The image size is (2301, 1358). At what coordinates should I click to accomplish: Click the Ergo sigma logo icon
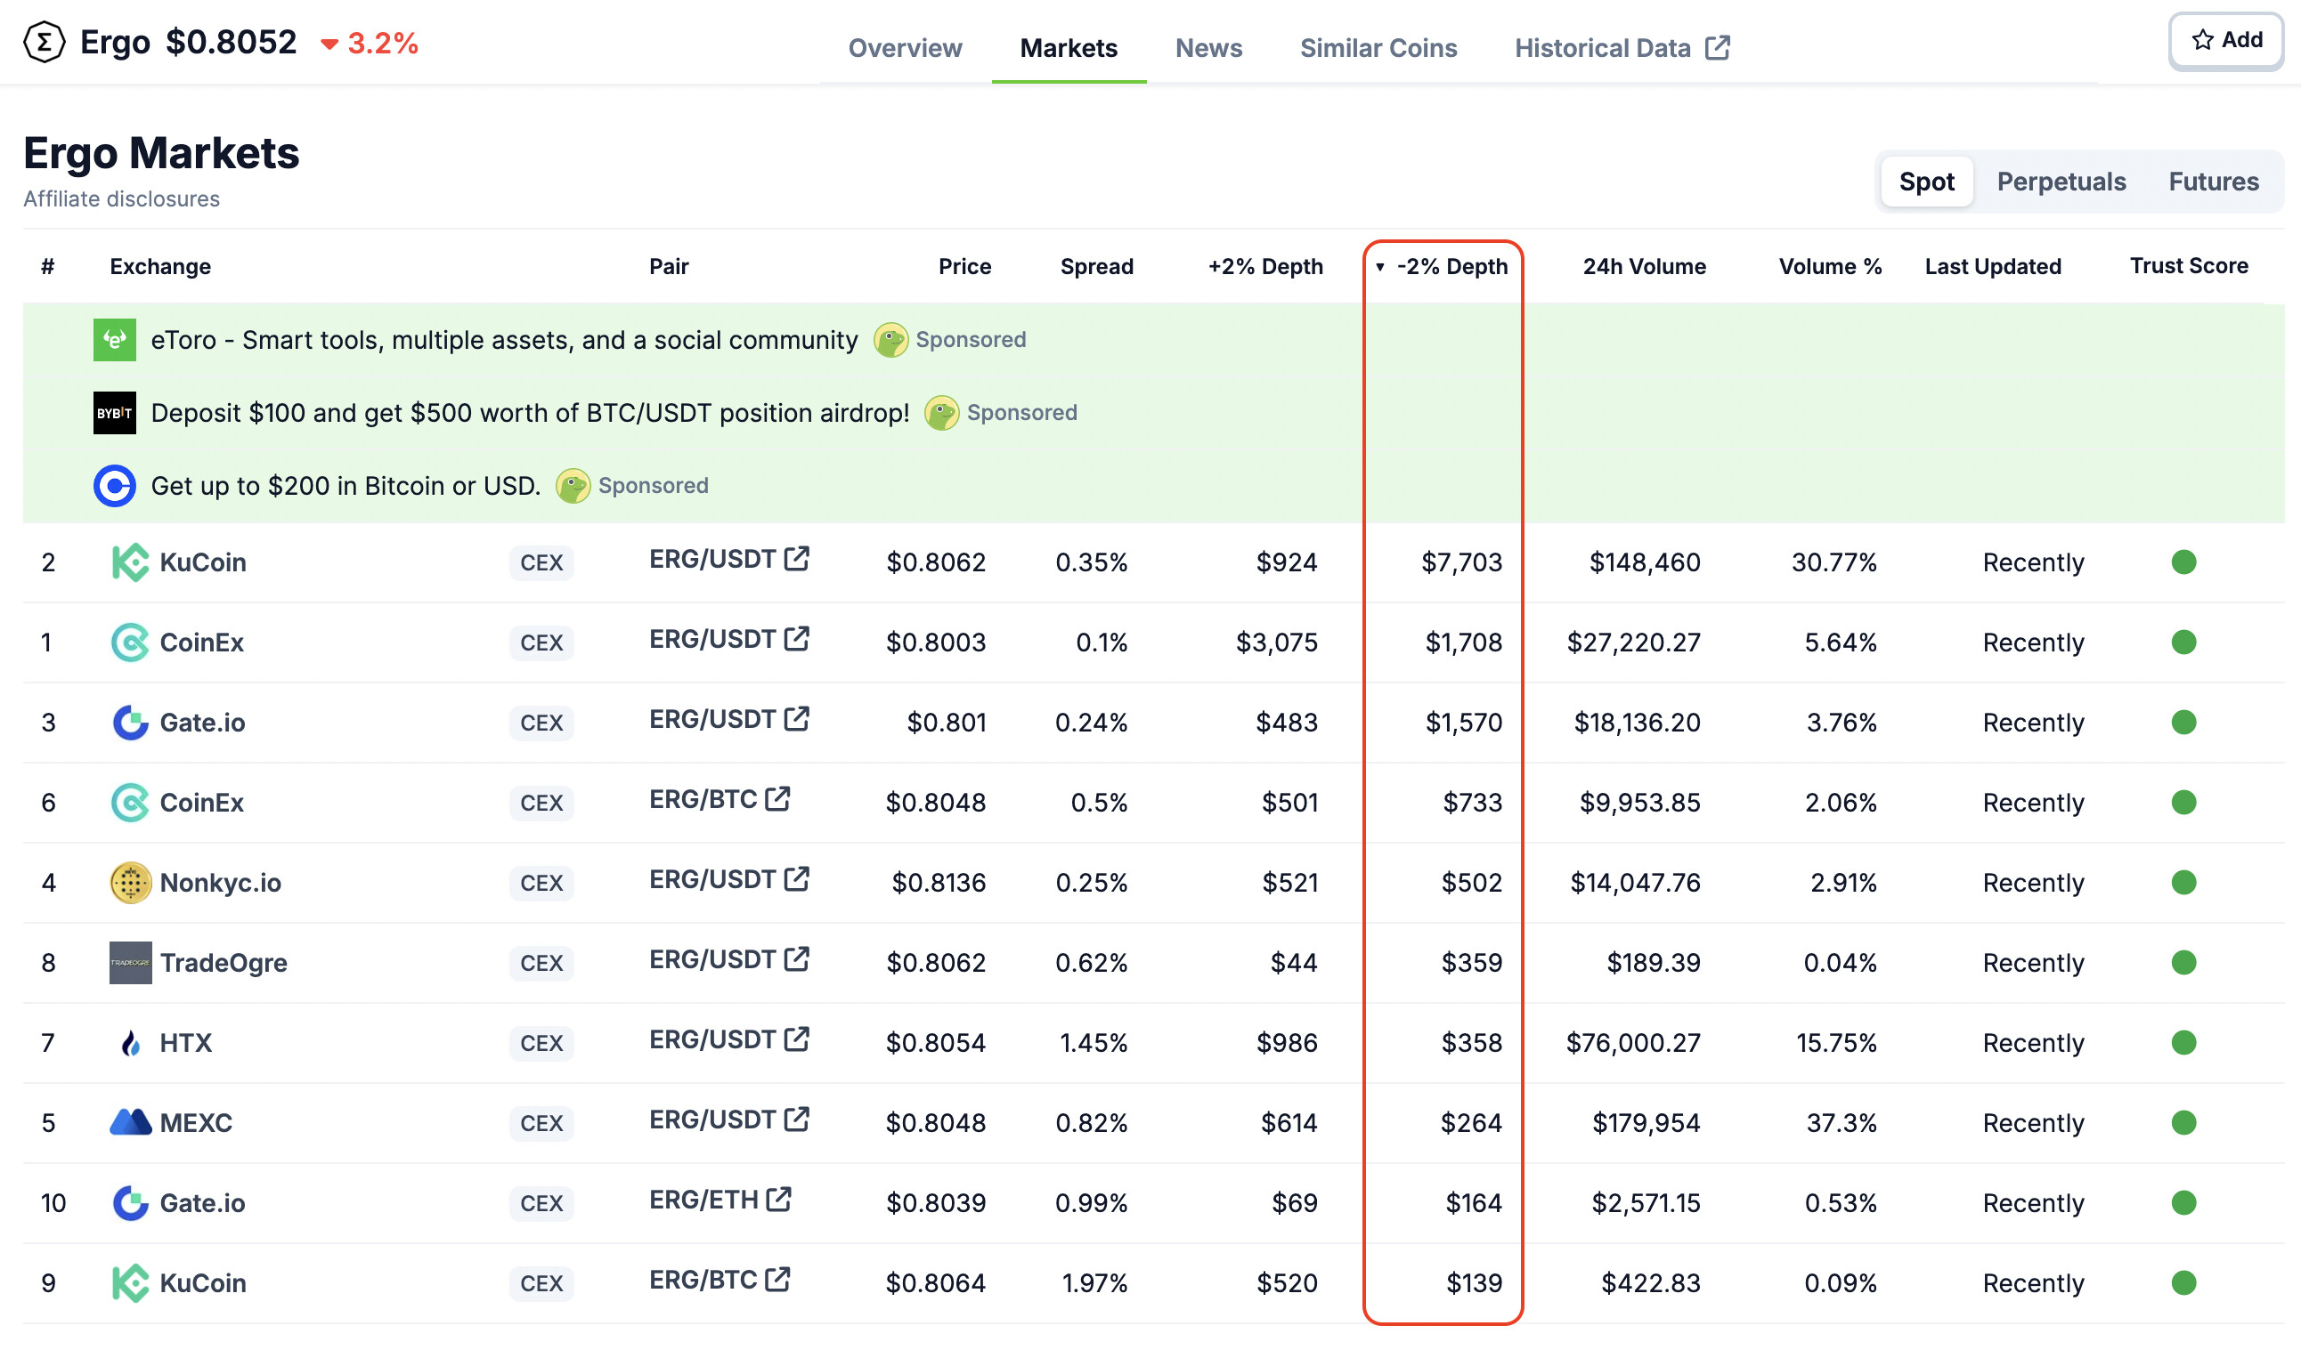(44, 42)
